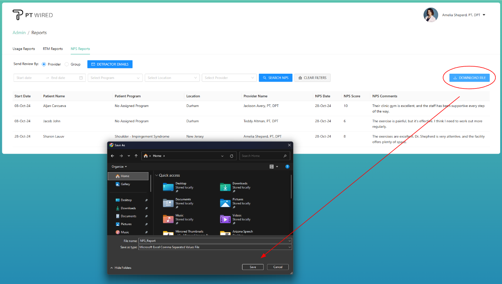Select the Provider radio button
502x284 pixels.
coord(44,64)
